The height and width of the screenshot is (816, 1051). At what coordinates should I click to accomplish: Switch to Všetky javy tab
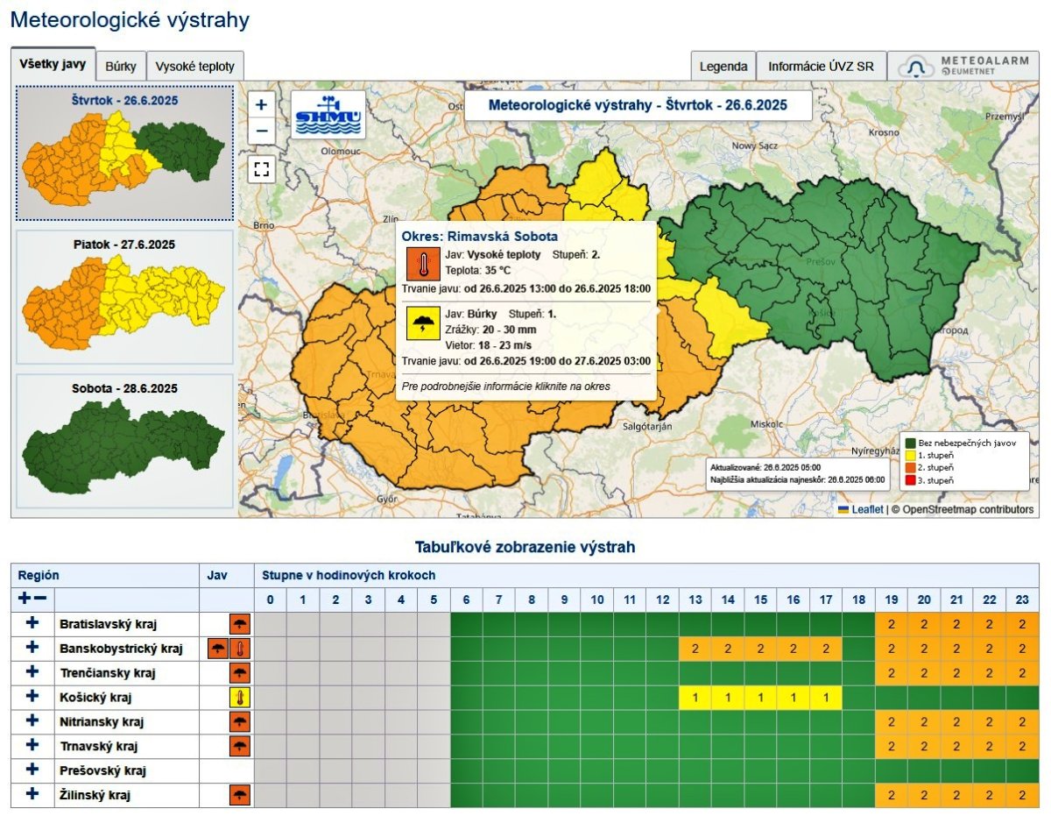(53, 64)
